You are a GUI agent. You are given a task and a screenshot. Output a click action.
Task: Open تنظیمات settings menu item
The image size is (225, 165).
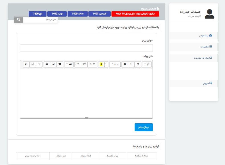click(194, 47)
